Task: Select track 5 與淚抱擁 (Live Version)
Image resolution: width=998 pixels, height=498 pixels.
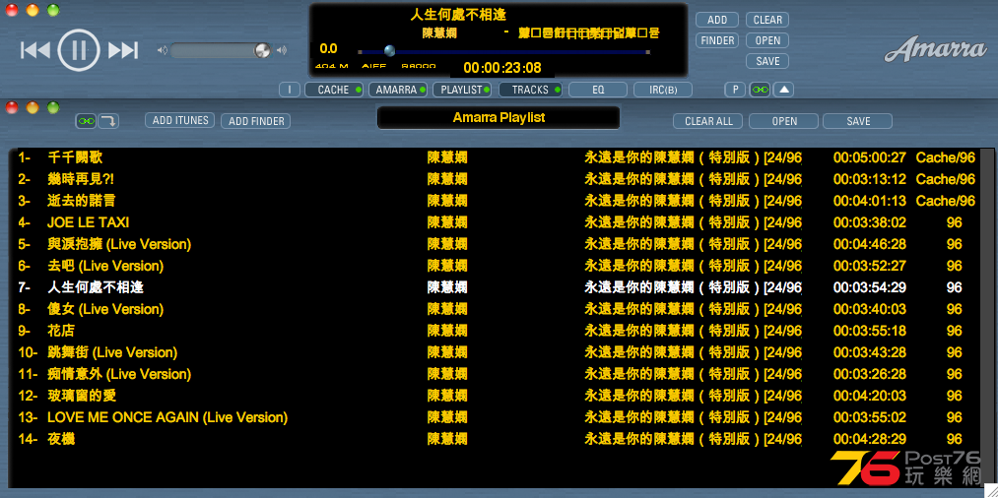Action: tap(496, 244)
